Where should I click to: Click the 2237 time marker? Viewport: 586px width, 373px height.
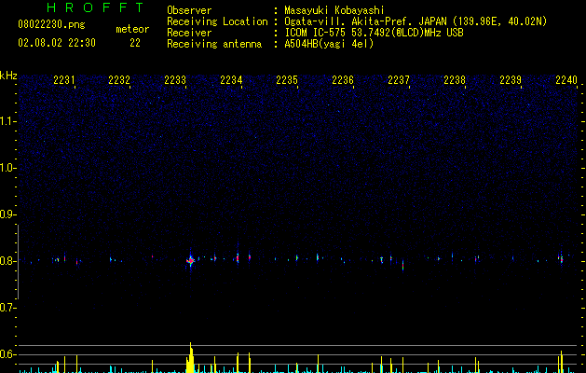(399, 80)
